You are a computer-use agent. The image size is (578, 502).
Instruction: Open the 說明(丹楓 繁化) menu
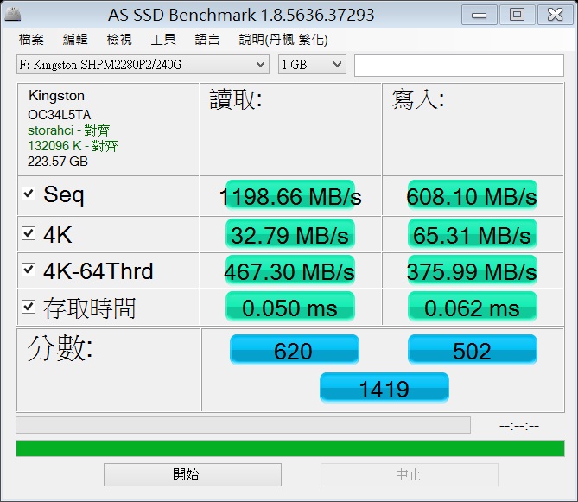coord(283,40)
